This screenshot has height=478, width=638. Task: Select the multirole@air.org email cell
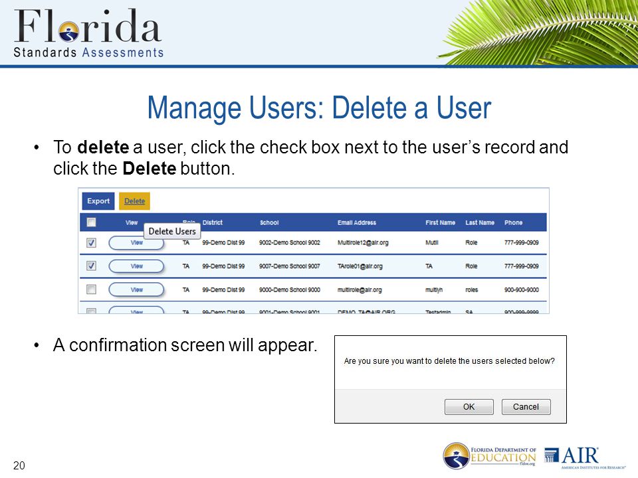point(360,290)
